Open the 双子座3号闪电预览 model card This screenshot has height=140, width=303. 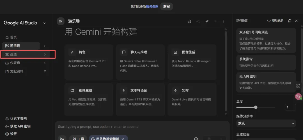pos(266,40)
